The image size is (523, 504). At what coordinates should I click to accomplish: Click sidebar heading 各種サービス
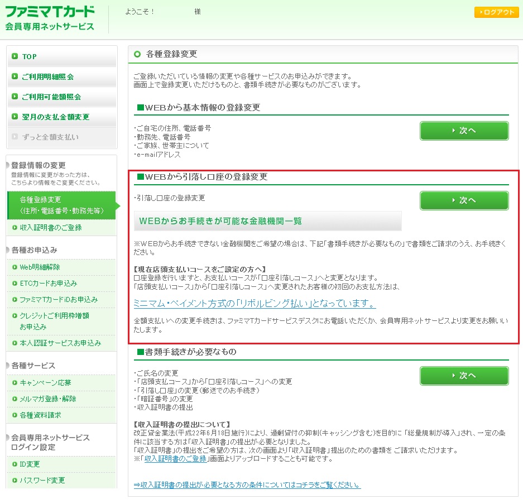point(33,366)
